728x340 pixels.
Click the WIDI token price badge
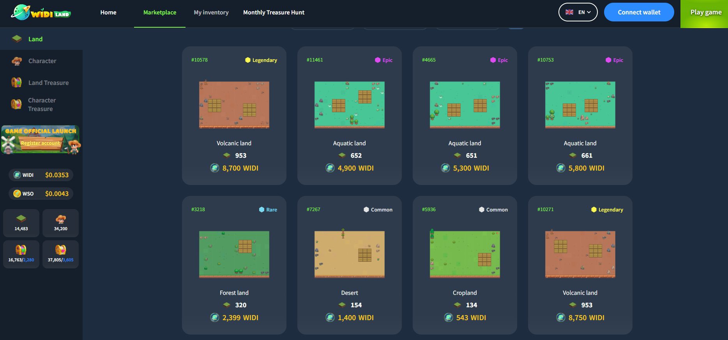[41, 175]
